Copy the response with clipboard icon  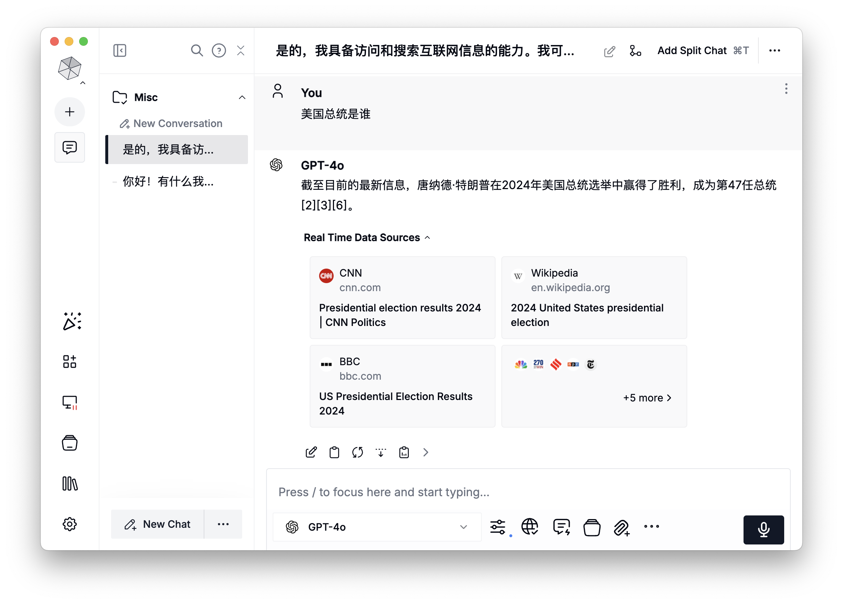coord(334,452)
